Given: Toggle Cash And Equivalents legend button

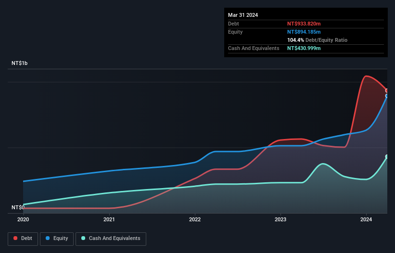Looking at the screenshot, I should (x=111, y=239).
